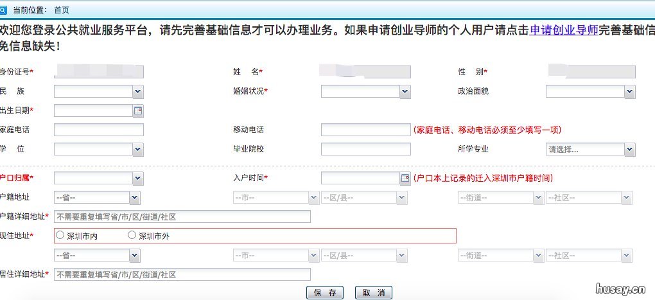Go to 首页 in the breadcrumb

coord(62,10)
